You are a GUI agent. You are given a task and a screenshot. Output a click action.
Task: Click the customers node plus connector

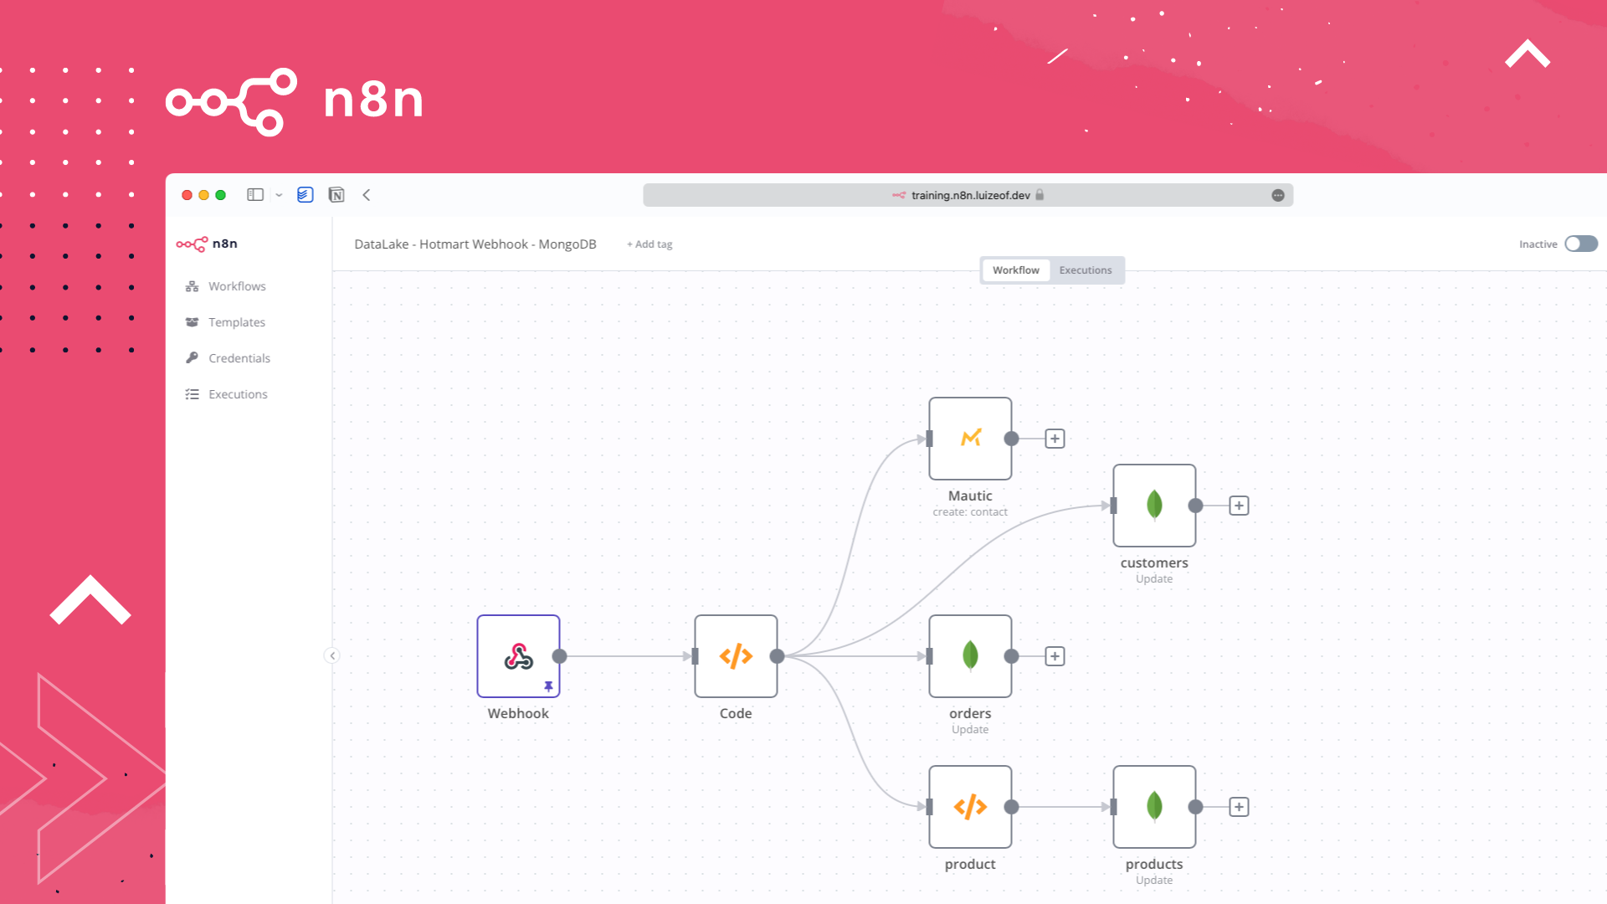(1239, 506)
